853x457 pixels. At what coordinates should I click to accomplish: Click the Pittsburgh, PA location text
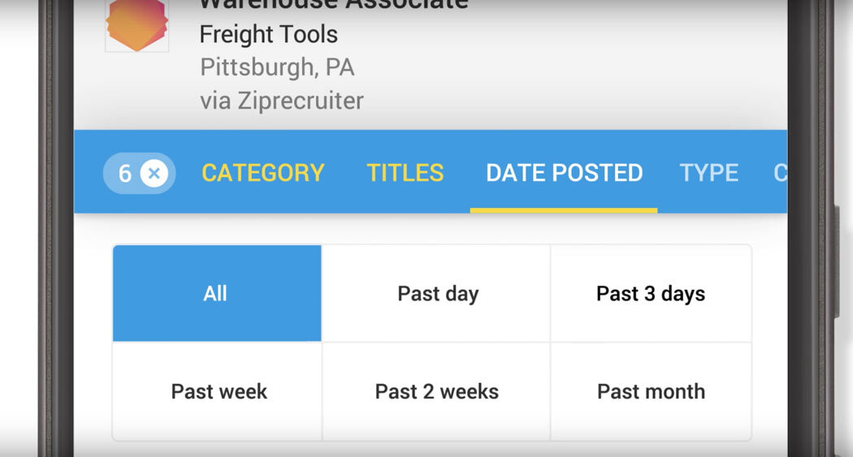[277, 67]
